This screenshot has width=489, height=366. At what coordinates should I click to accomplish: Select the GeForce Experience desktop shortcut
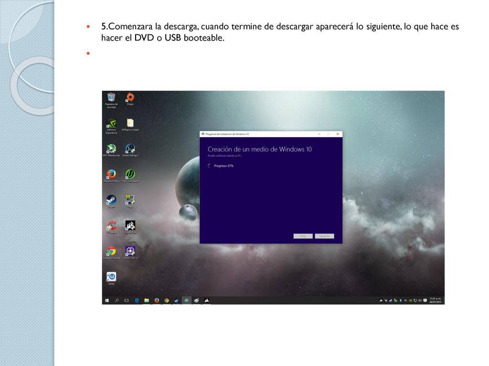click(111, 126)
